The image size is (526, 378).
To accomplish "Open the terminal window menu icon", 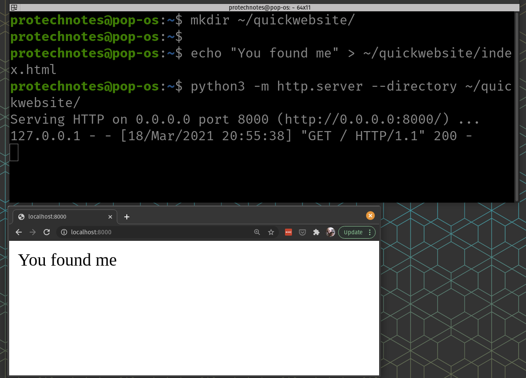I will [14, 7].
